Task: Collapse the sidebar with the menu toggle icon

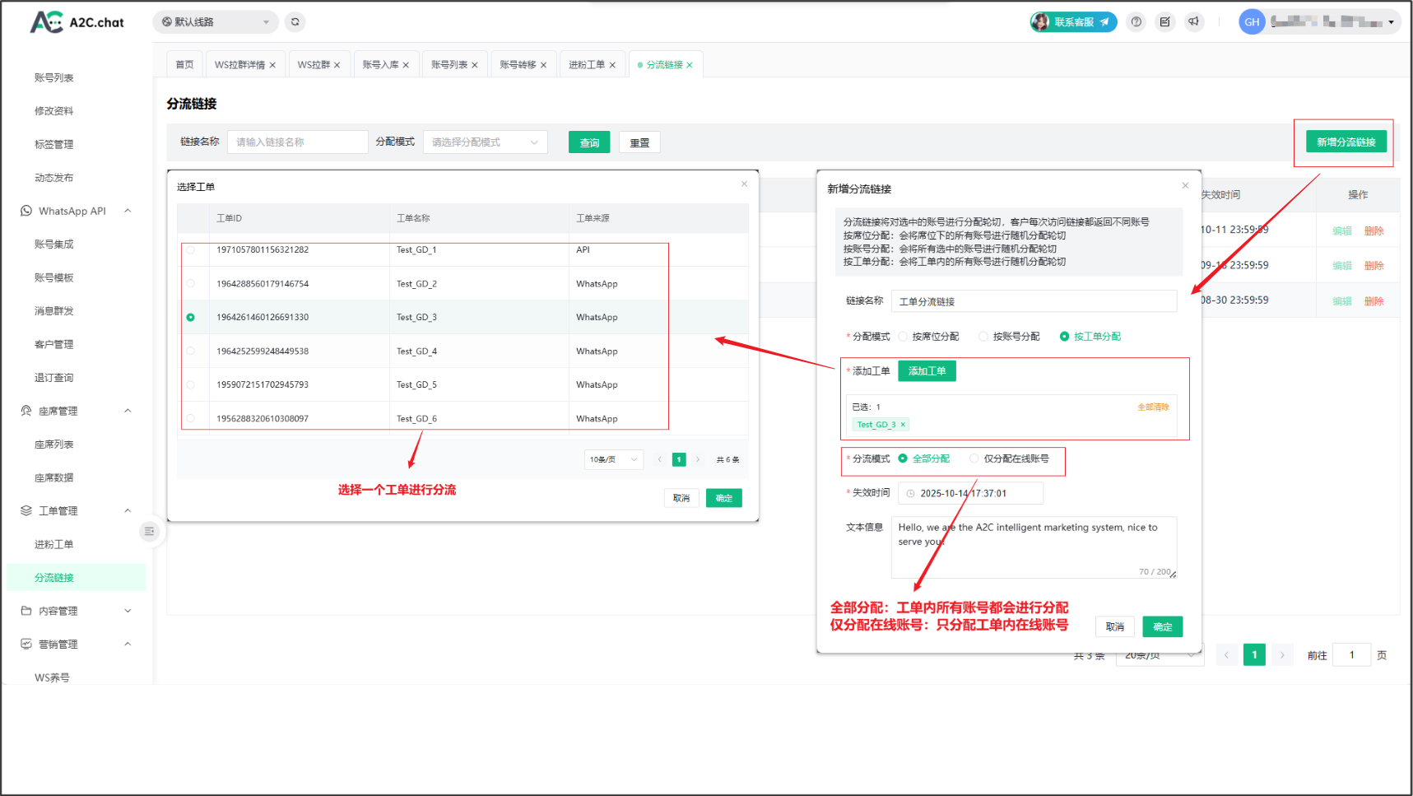Action: 149,532
